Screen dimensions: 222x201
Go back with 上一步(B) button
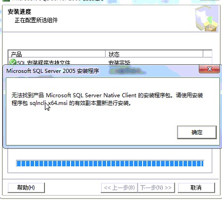pos(119,188)
